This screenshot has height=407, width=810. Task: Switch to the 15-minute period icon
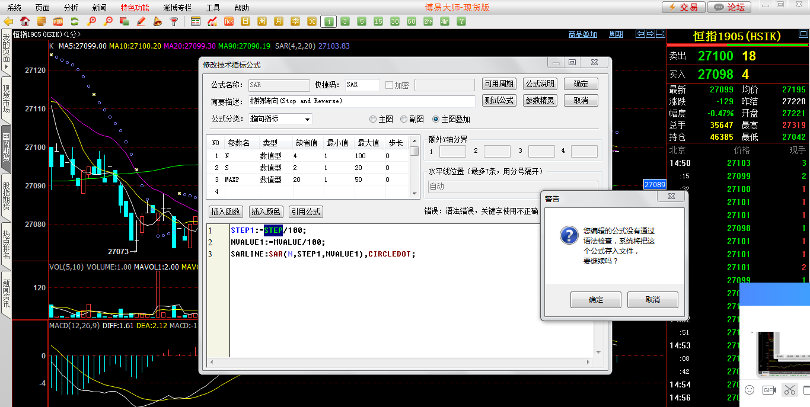(378, 21)
